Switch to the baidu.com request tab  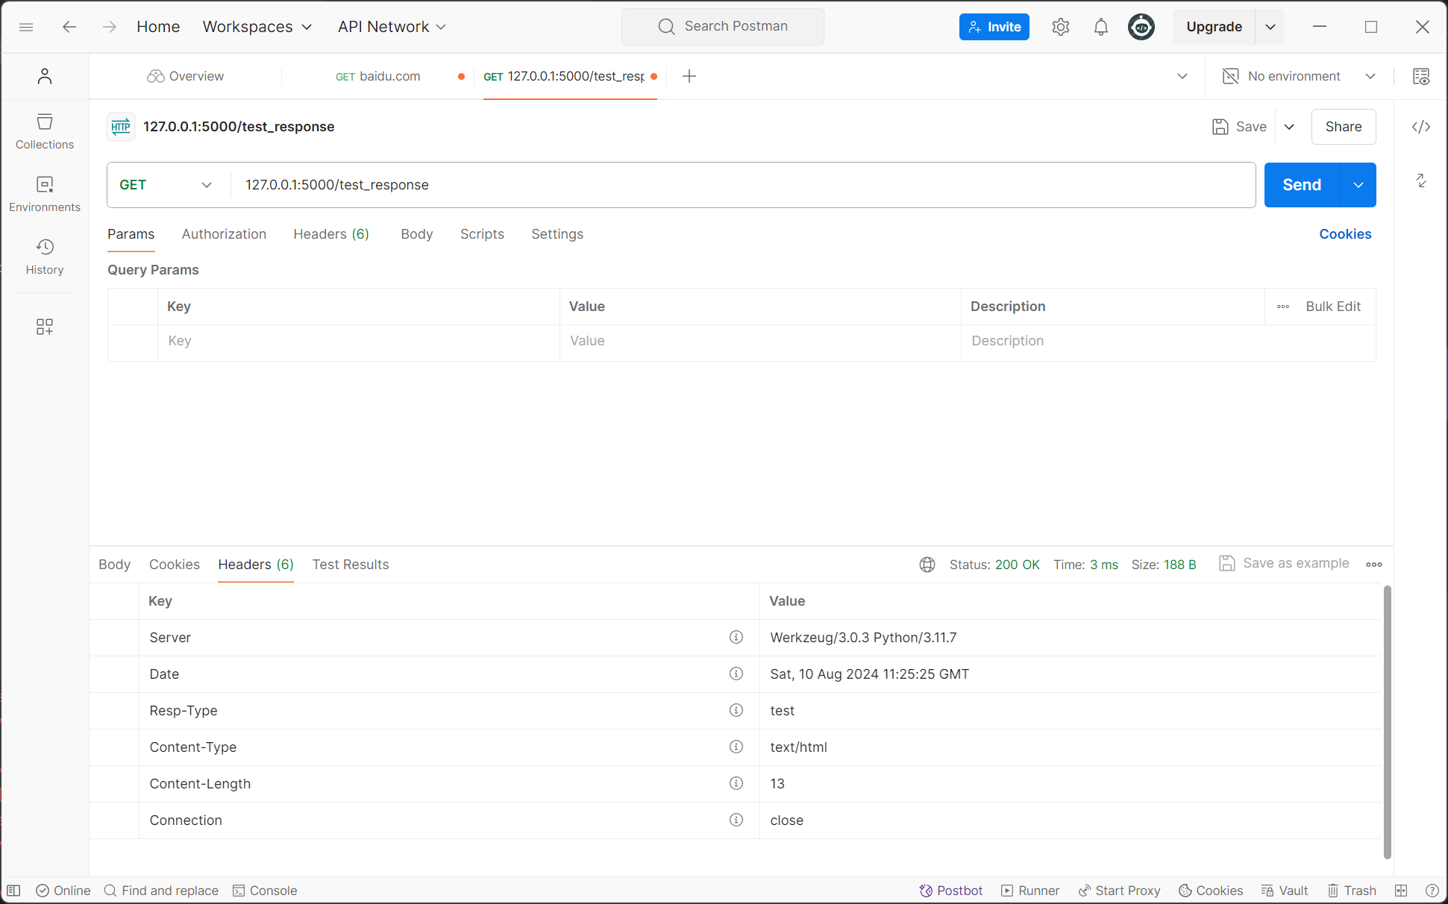378,76
